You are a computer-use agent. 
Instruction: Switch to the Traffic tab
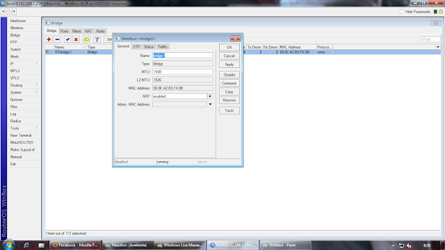click(x=162, y=47)
